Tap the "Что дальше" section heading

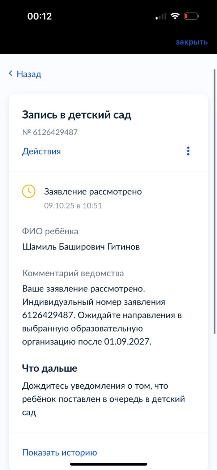[50, 368]
